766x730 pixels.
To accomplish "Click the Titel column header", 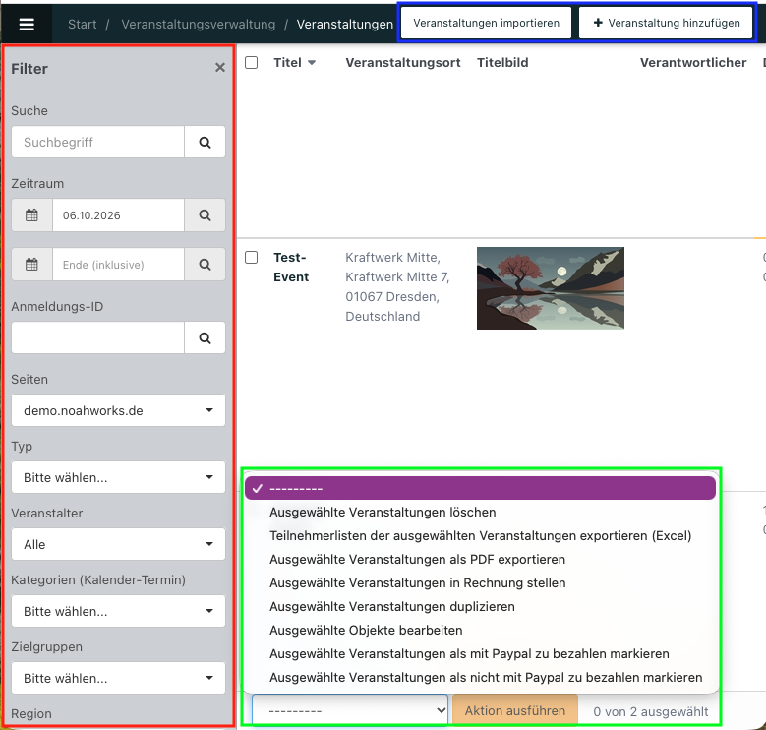I will 287,63.
